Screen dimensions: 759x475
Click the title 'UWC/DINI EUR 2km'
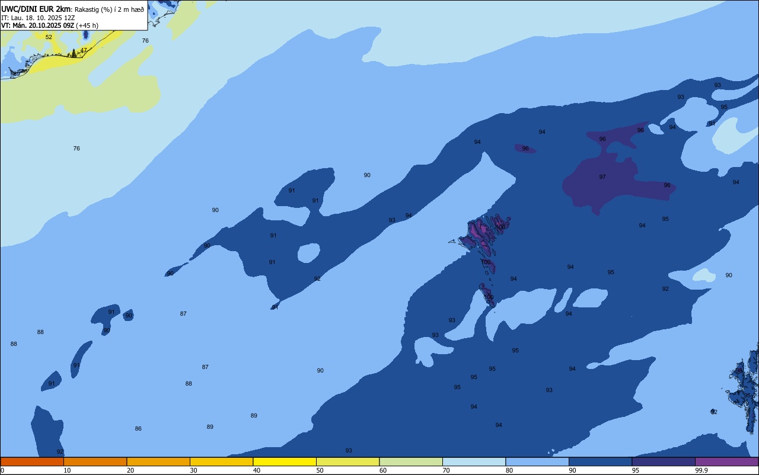coord(36,9)
